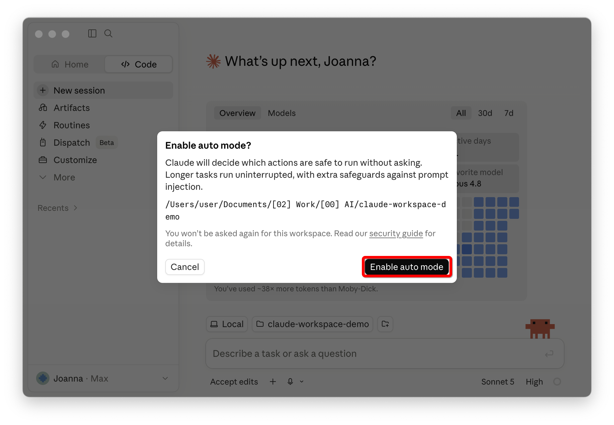Open the microphone options chevron
Screen dimensions: 614x425
pyautogui.click(x=302, y=382)
